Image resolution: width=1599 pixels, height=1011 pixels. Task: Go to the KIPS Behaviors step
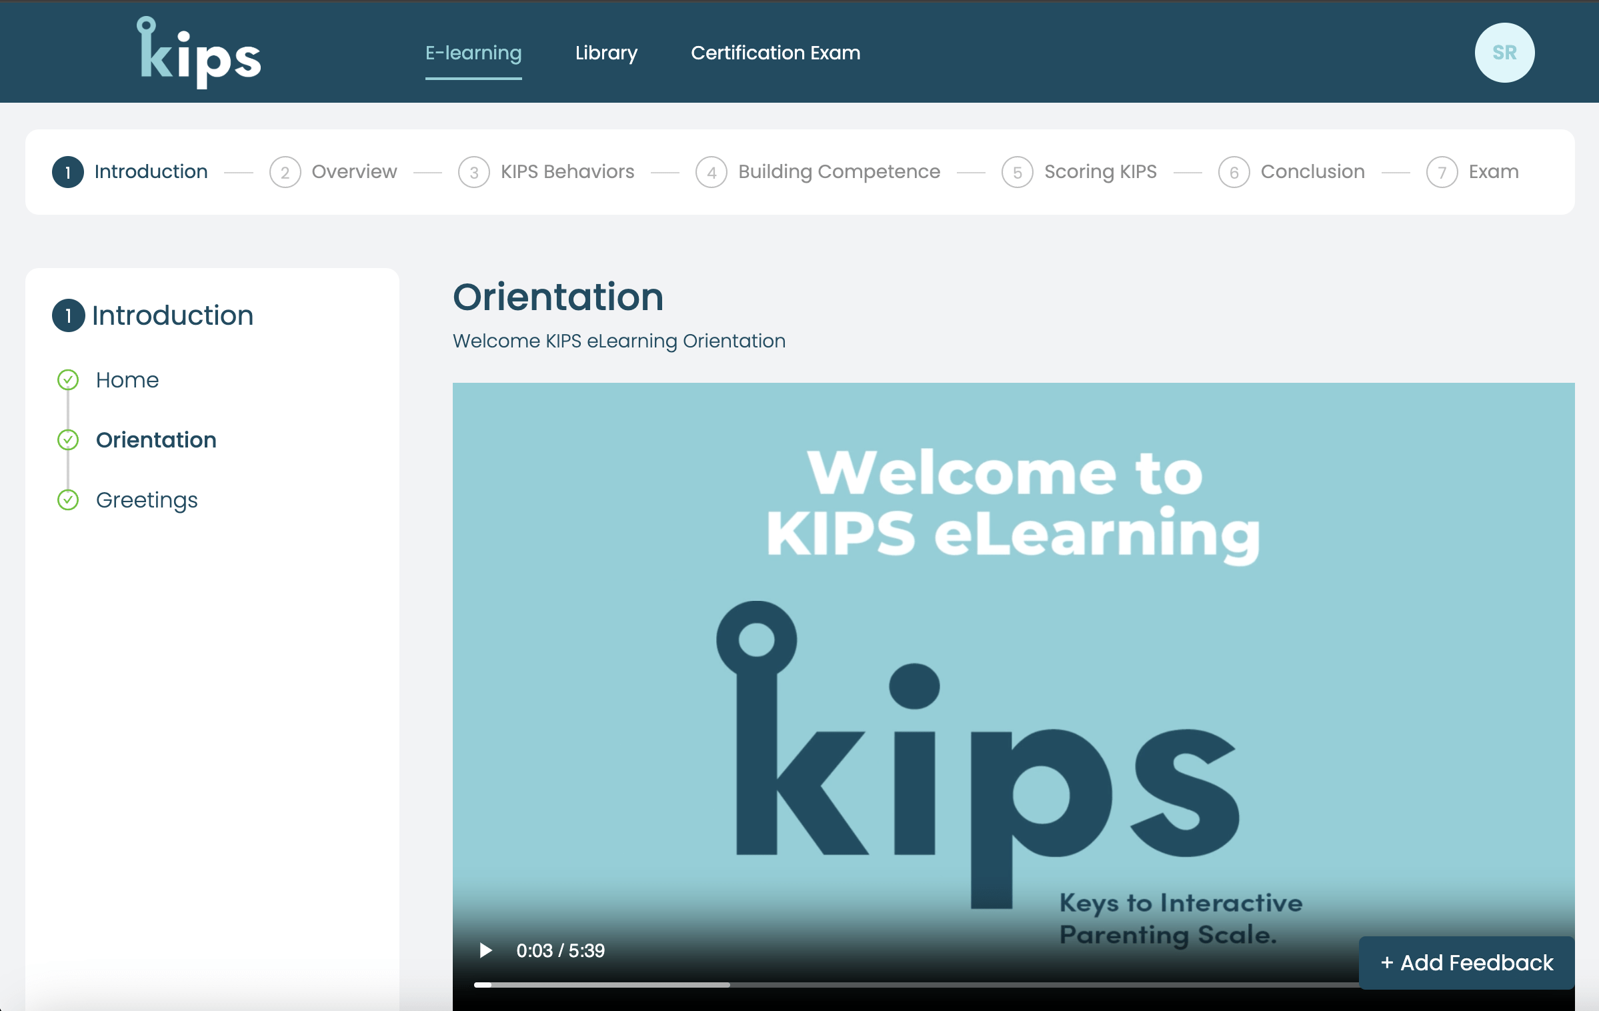[x=567, y=172]
